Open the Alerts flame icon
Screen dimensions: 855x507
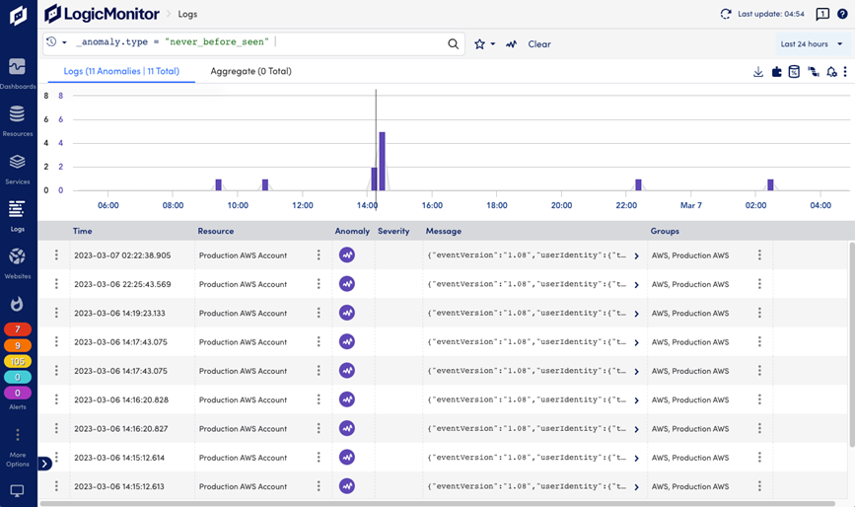(x=17, y=304)
